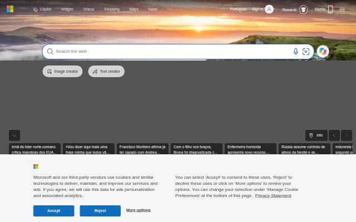This screenshot has width=356, height=222.
Task: Open the Shopping section
Action: tap(112, 9)
